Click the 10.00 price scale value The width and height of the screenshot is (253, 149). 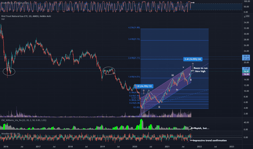point(246,91)
